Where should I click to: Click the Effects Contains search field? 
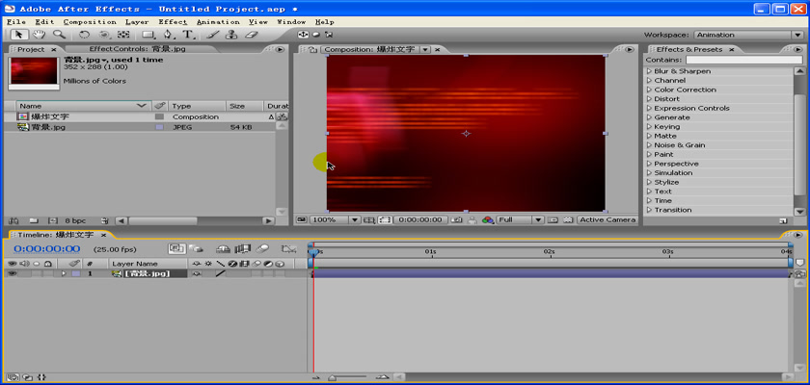(742, 60)
